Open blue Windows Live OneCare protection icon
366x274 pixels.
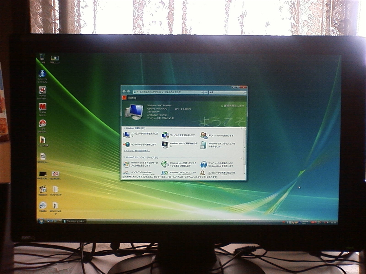[x=203, y=164]
